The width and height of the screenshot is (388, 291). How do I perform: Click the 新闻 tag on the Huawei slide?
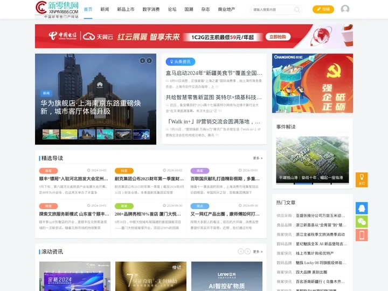pyautogui.click(x=46, y=93)
